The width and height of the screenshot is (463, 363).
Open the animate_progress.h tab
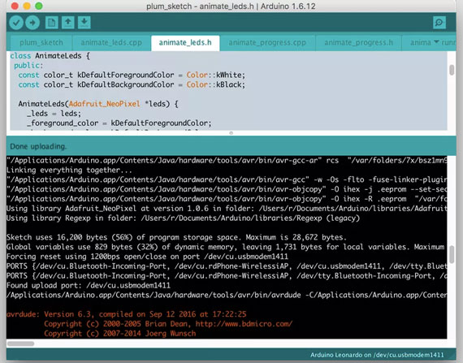point(358,43)
